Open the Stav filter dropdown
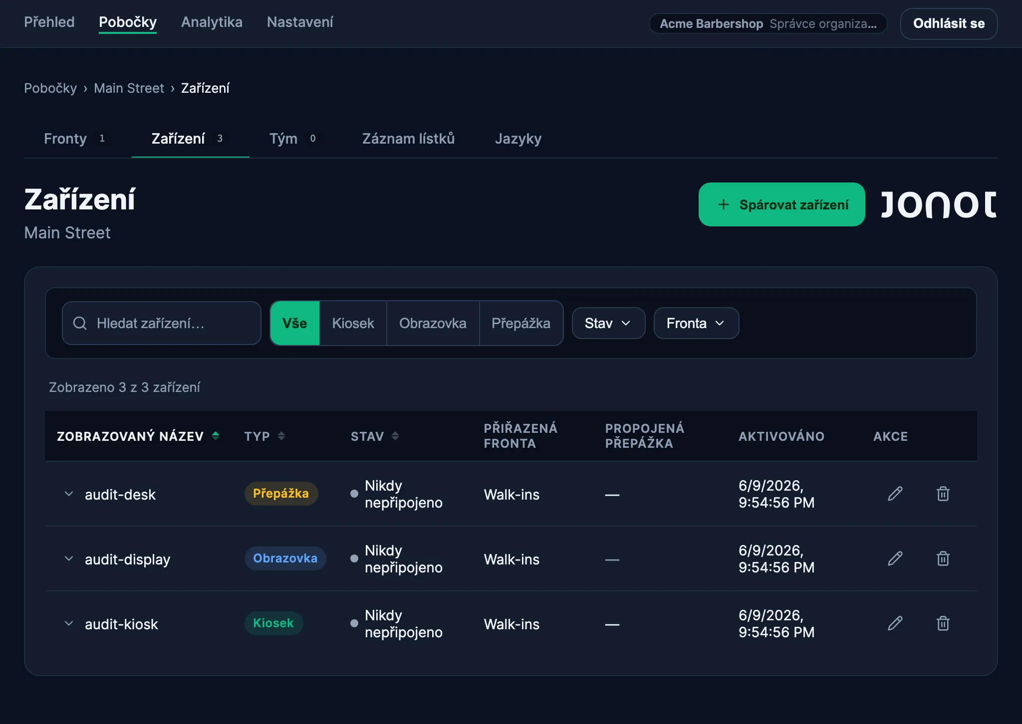This screenshot has height=724, width=1022. pos(608,323)
